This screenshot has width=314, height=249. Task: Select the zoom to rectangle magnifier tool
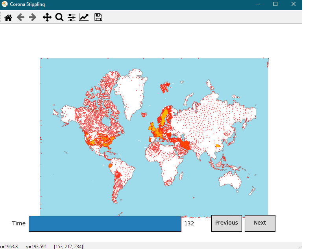coord(59,17)
